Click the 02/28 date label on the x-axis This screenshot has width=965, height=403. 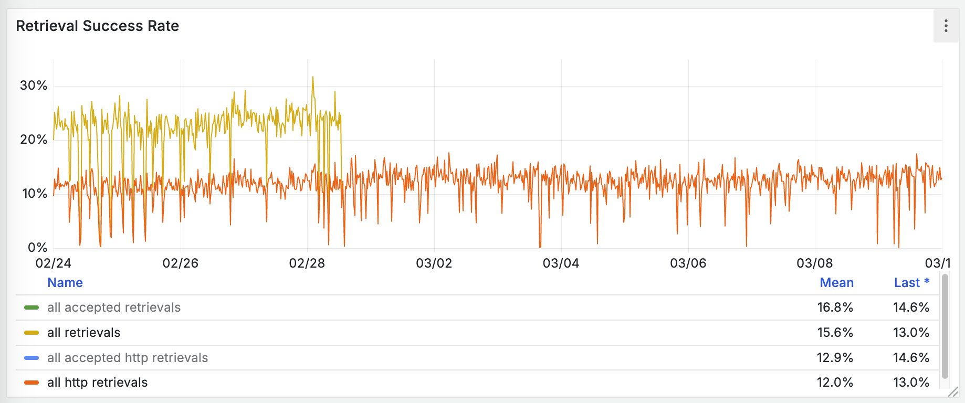coord(307,263)
